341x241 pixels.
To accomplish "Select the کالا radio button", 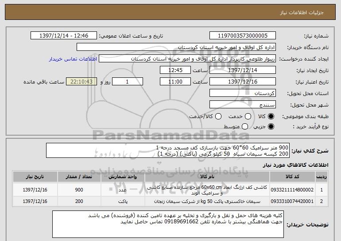I will 271,116.
